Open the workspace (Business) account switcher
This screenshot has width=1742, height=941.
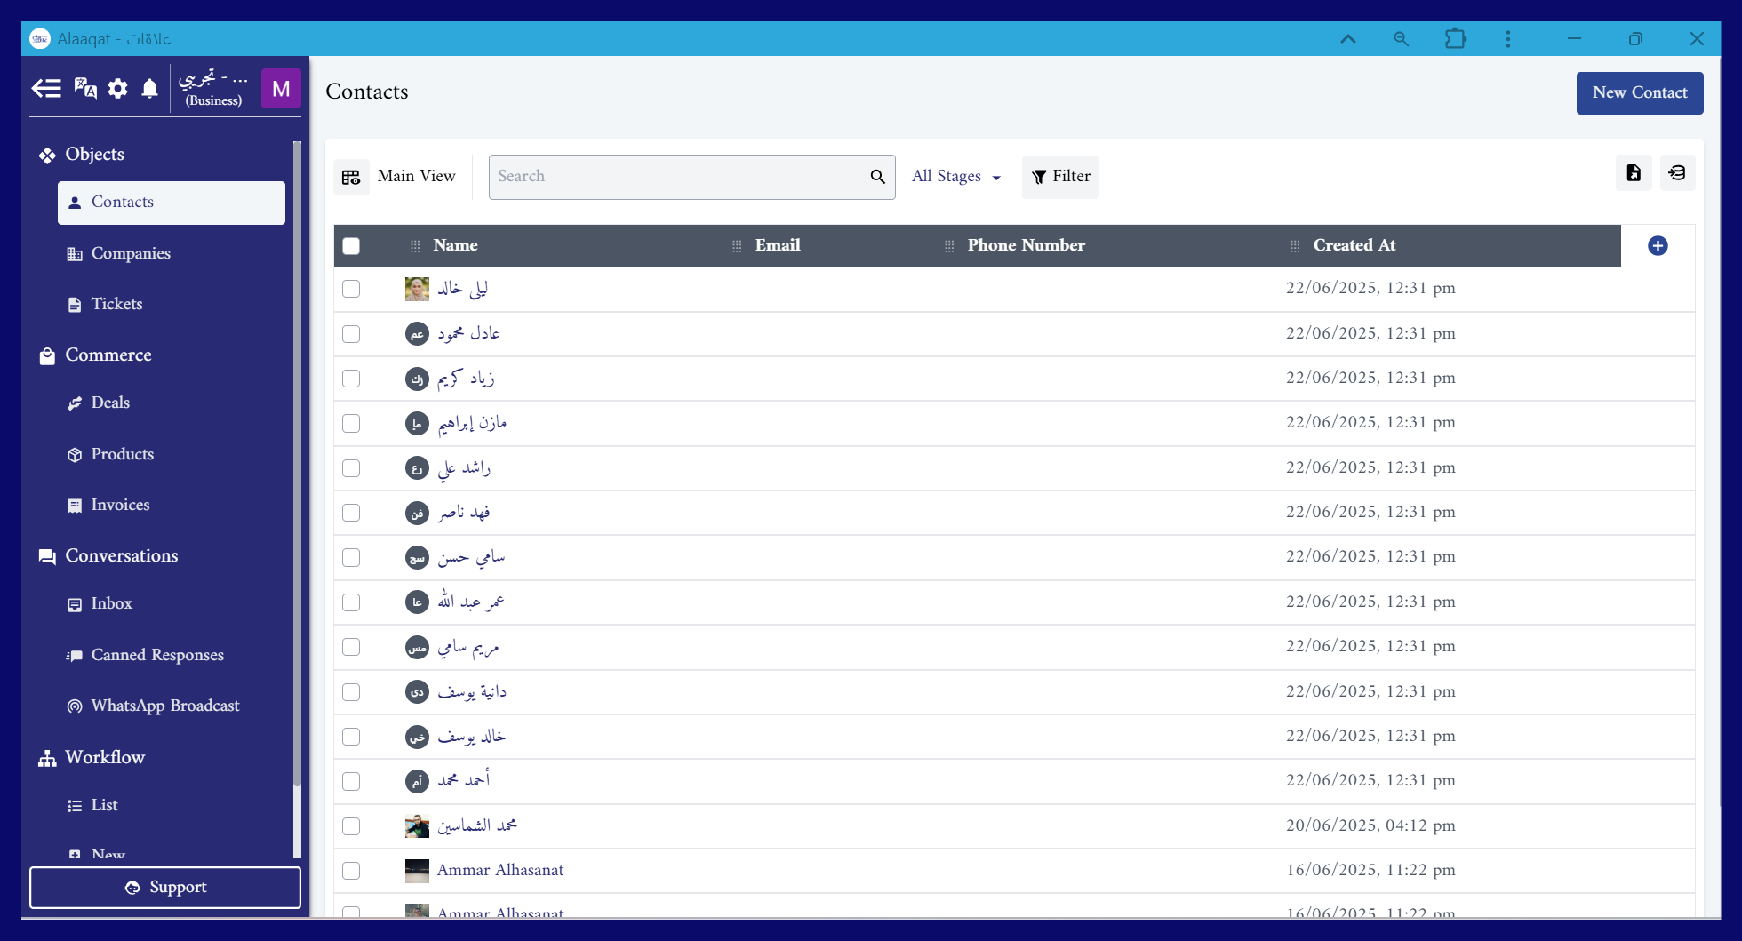213,88
